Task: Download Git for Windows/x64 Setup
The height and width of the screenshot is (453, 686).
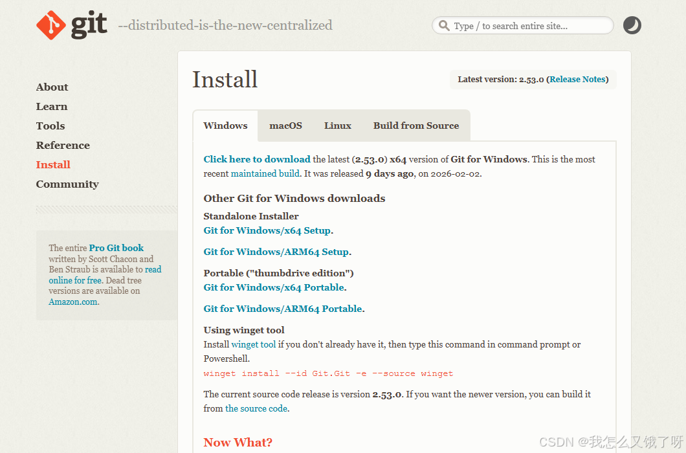Action: click(x=267, y=230)
